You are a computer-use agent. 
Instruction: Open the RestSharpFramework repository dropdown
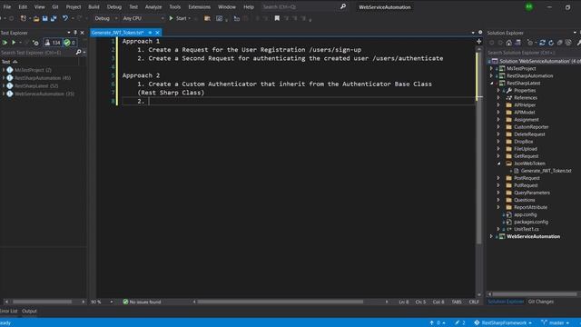503,322
